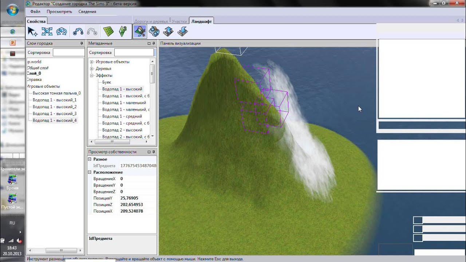Viewport: 466px width, 262px height.
Task: Select Водопад 1 - маленький effect
Action: tap(124, 103)
